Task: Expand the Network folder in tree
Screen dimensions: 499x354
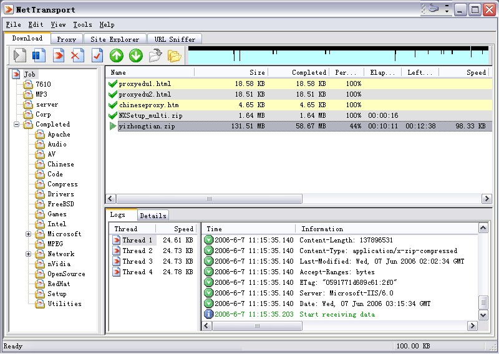Action: point(29,254)
